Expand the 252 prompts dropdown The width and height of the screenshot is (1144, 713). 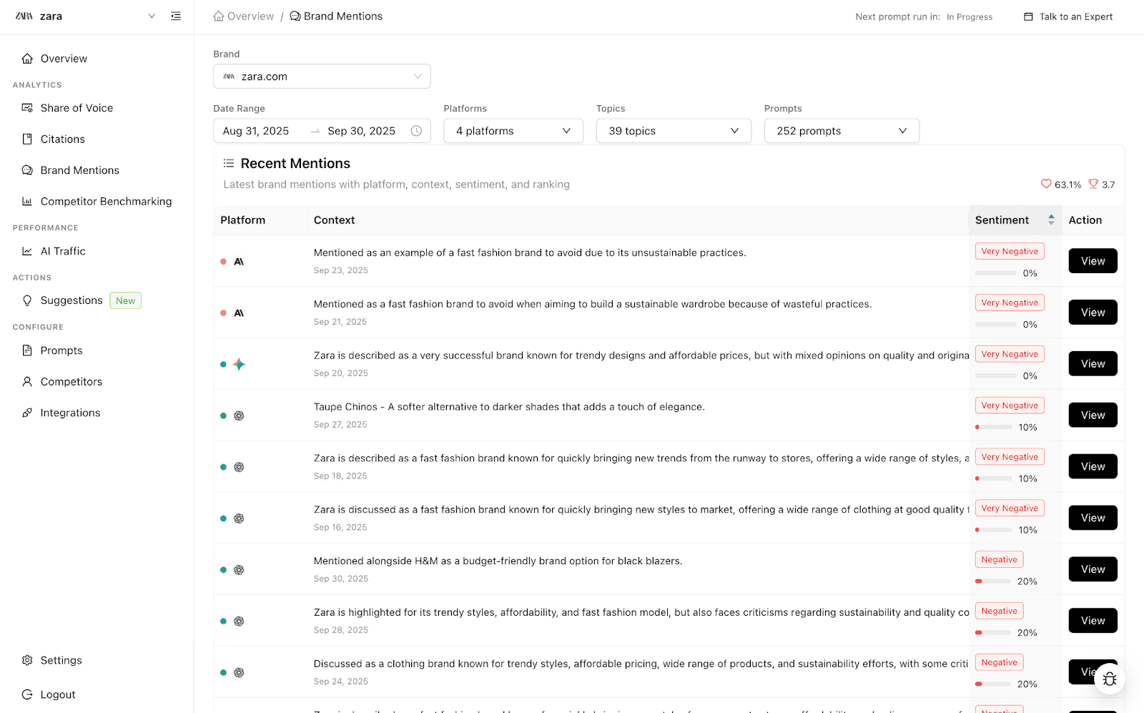[842, 131]
